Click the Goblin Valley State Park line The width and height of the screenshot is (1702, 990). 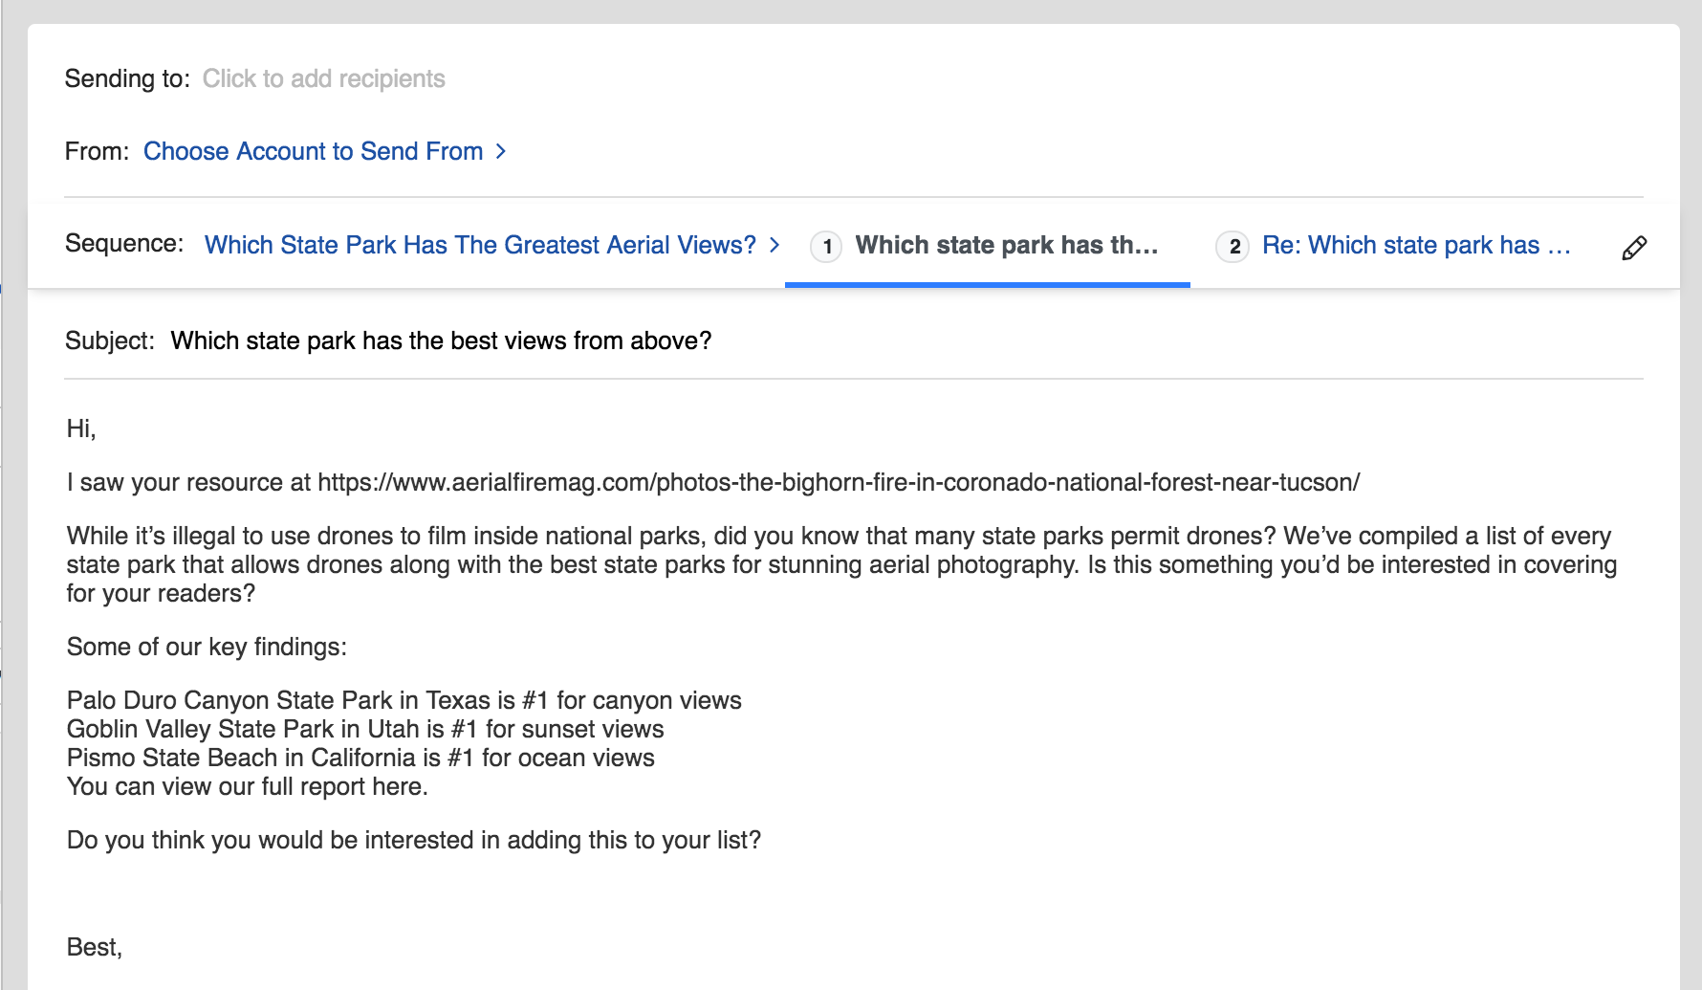click(365, 730)
